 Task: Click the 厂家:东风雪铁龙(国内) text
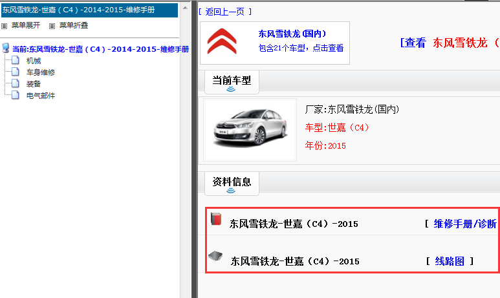(x=352, y=109)
